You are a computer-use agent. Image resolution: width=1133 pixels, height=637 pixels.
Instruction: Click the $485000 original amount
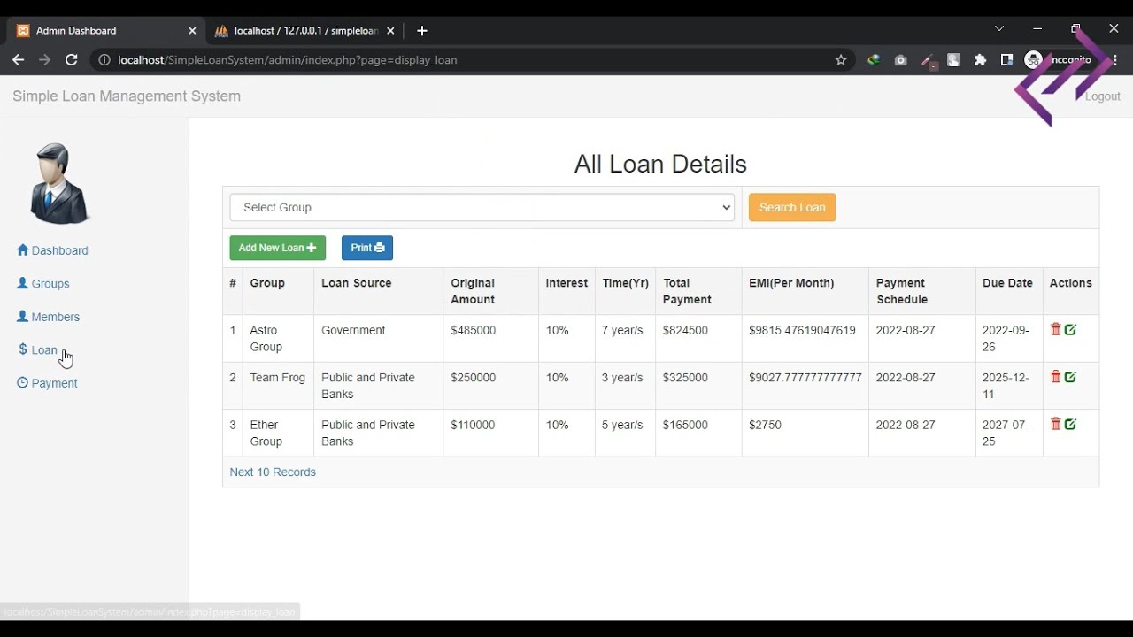point(473,330)
